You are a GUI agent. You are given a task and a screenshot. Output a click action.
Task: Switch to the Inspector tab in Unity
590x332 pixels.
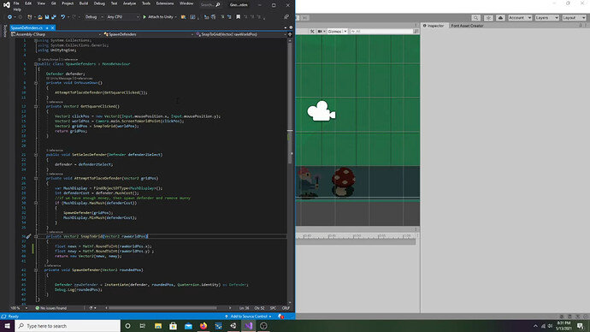pos(434,26)
